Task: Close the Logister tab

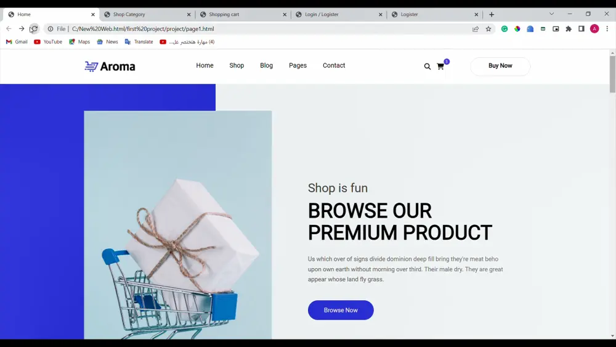Action: coord(476,15)
